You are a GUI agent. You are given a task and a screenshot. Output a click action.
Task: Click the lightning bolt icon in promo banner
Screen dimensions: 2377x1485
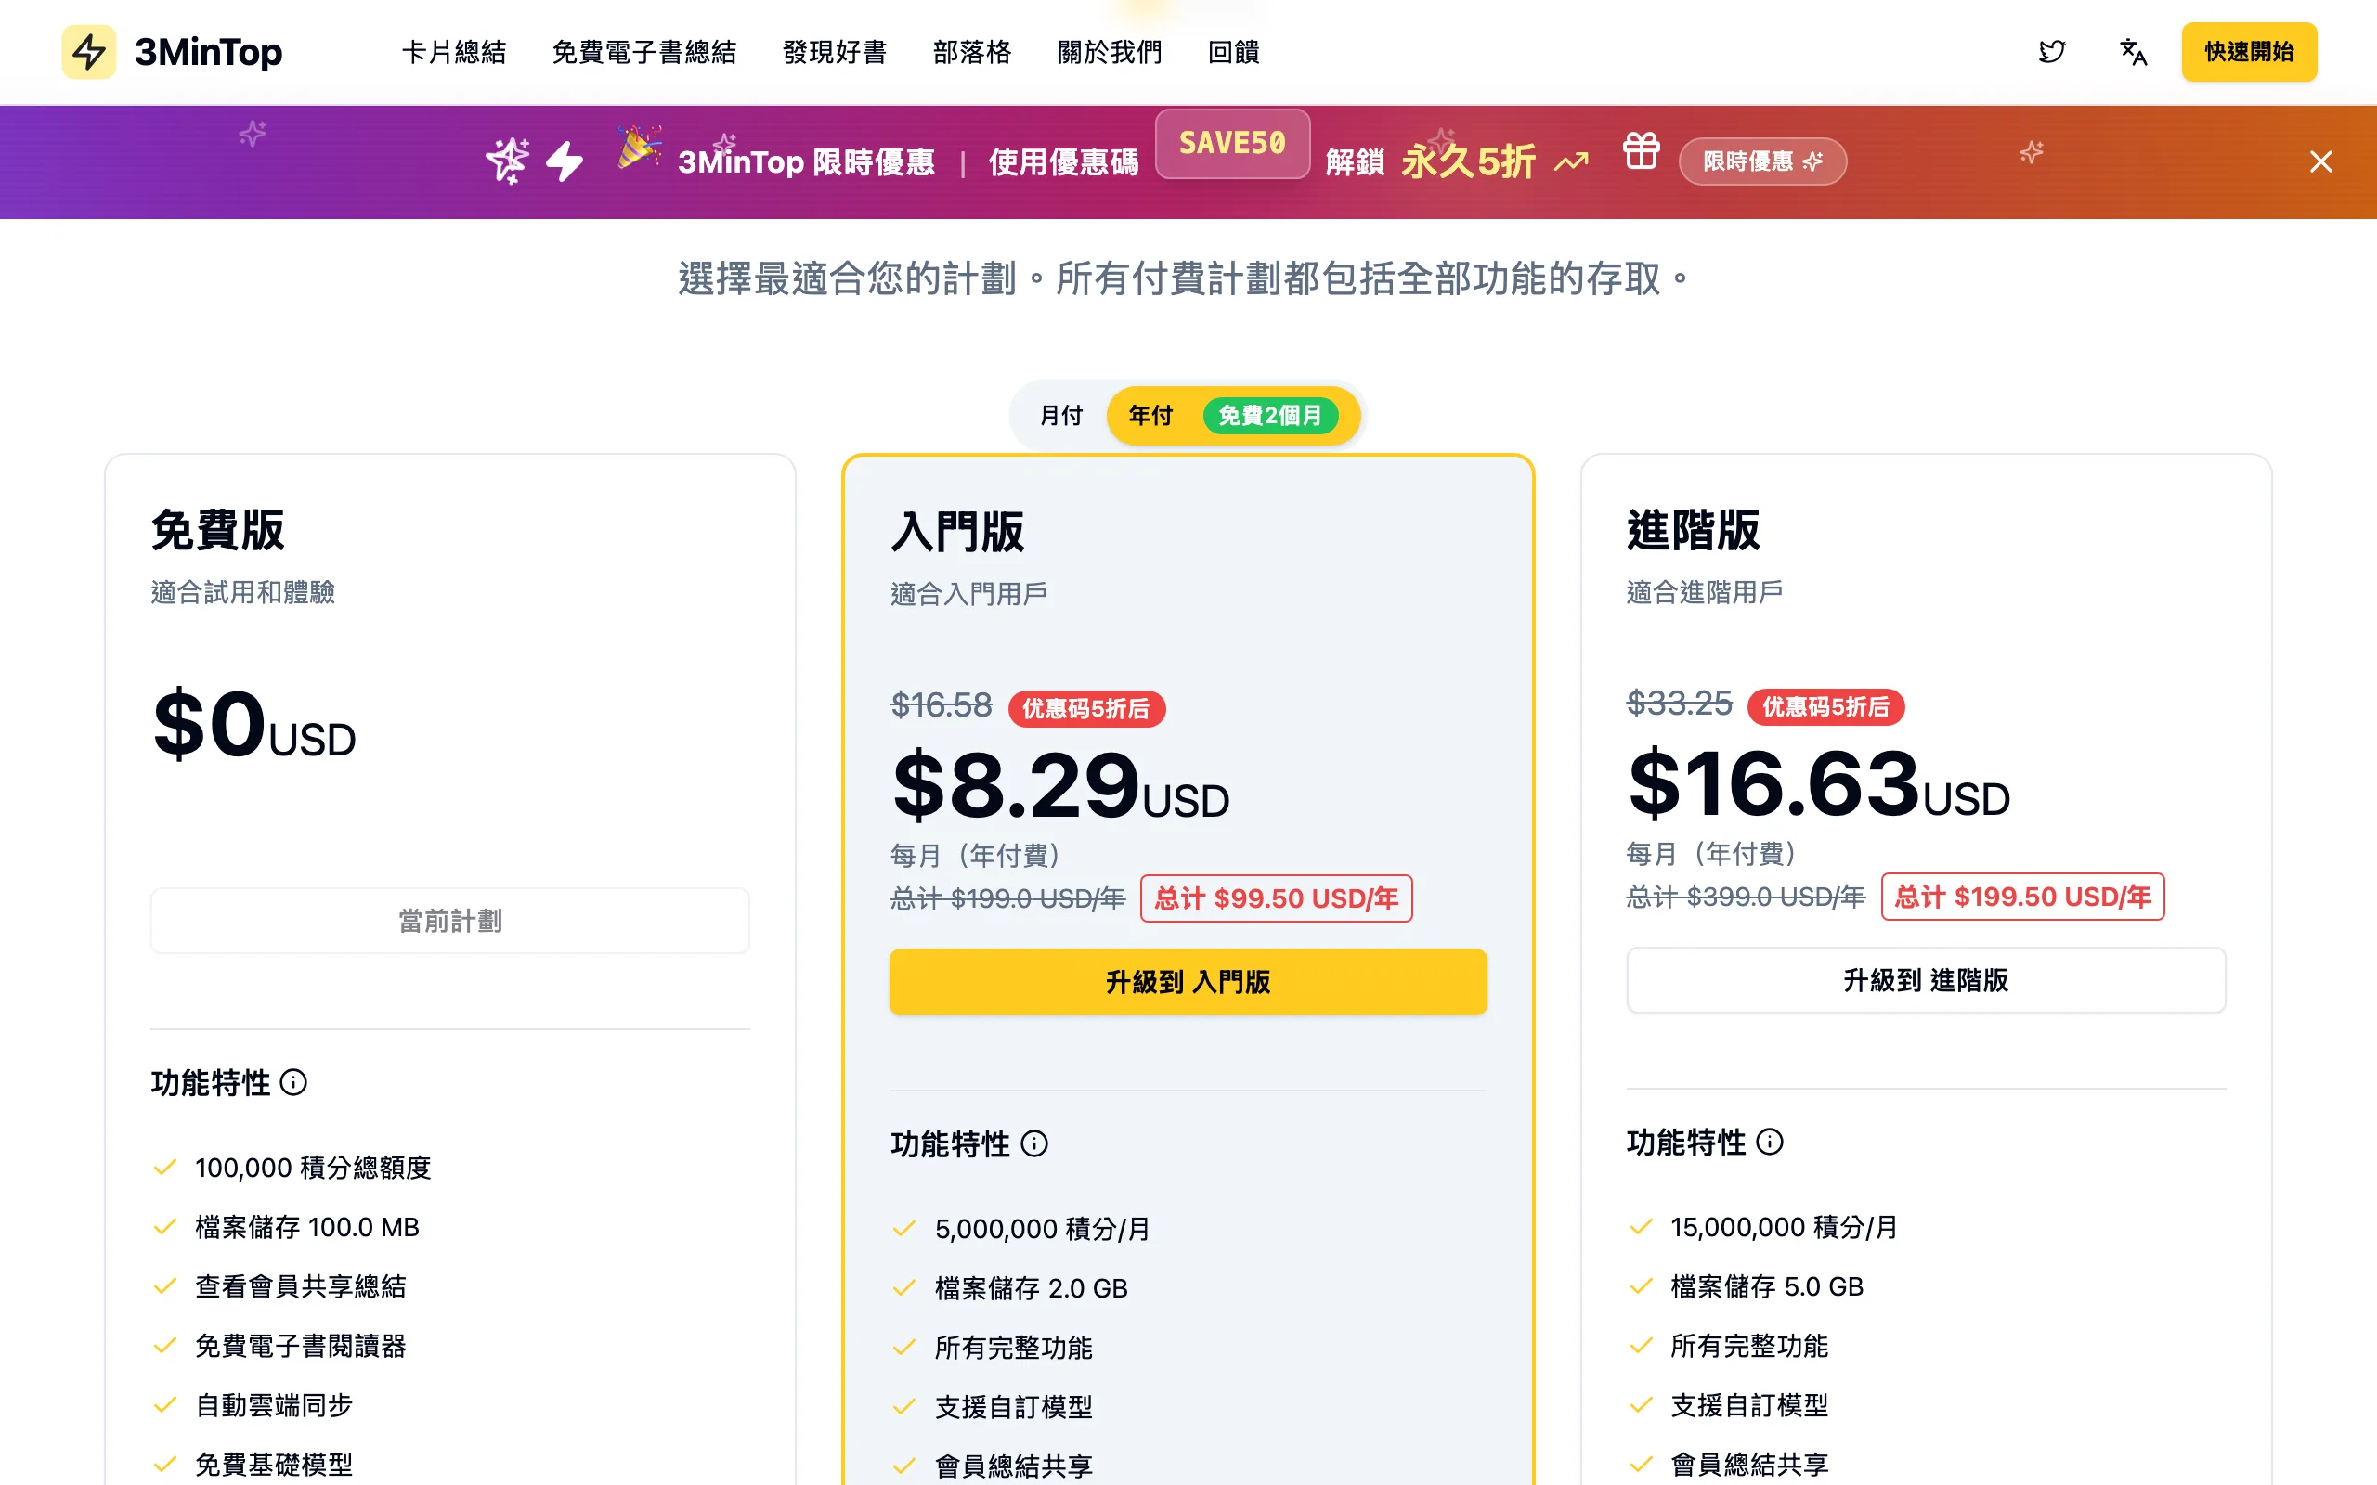tap(565, 161)
